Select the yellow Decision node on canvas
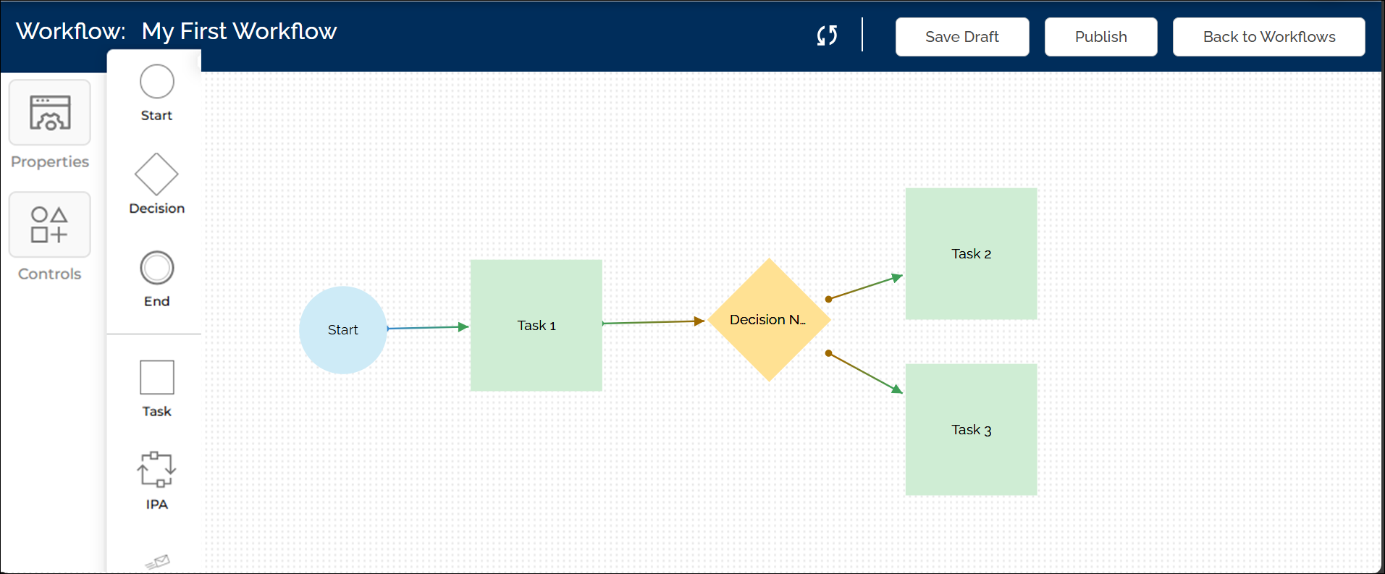 click(768, 320)
